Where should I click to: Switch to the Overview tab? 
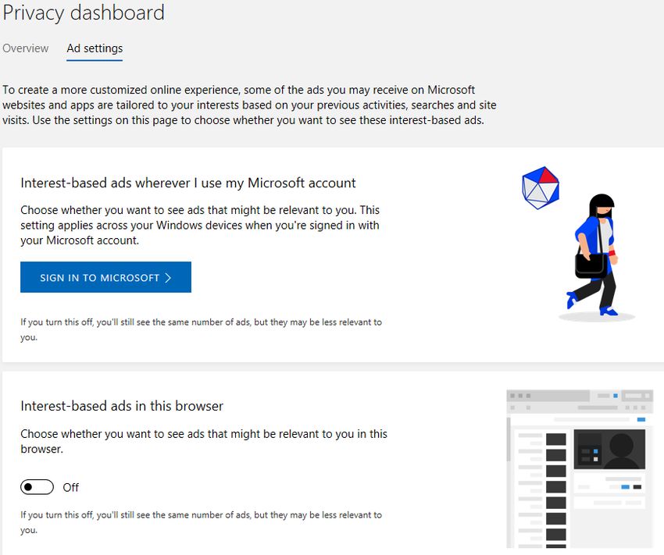(26, 48)
